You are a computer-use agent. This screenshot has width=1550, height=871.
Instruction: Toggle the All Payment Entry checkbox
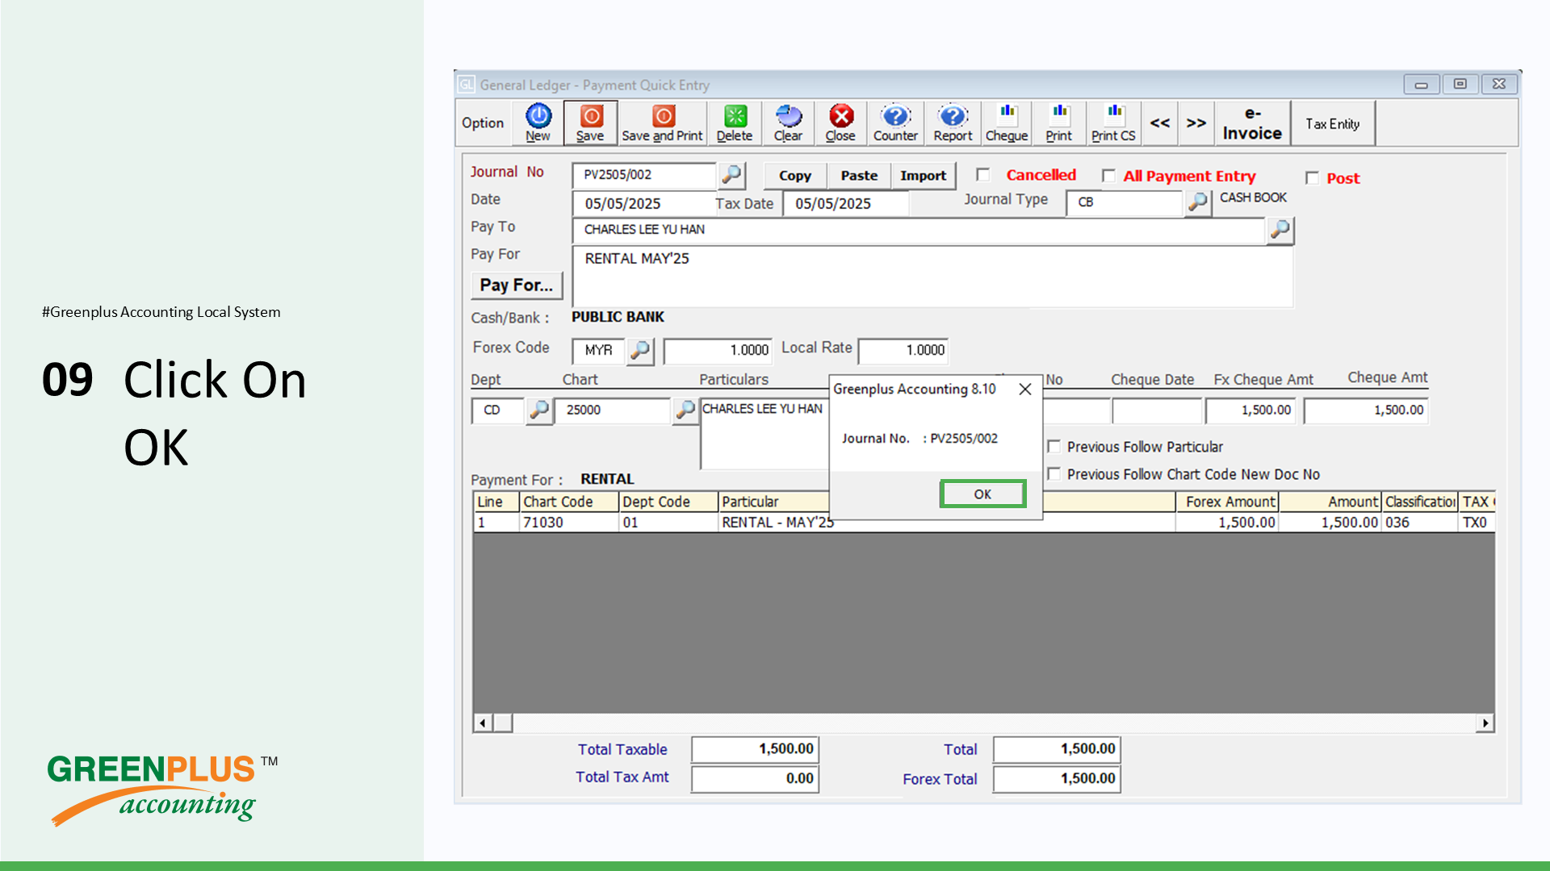pyautogui.click(x=1109, y=176)
